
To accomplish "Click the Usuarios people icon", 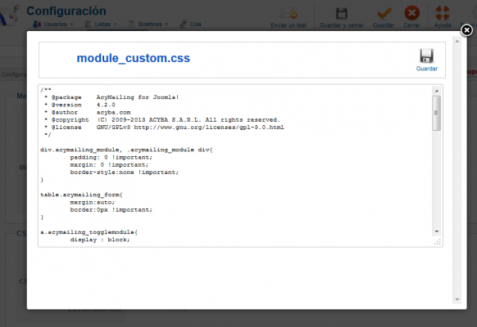I will 37,24.
